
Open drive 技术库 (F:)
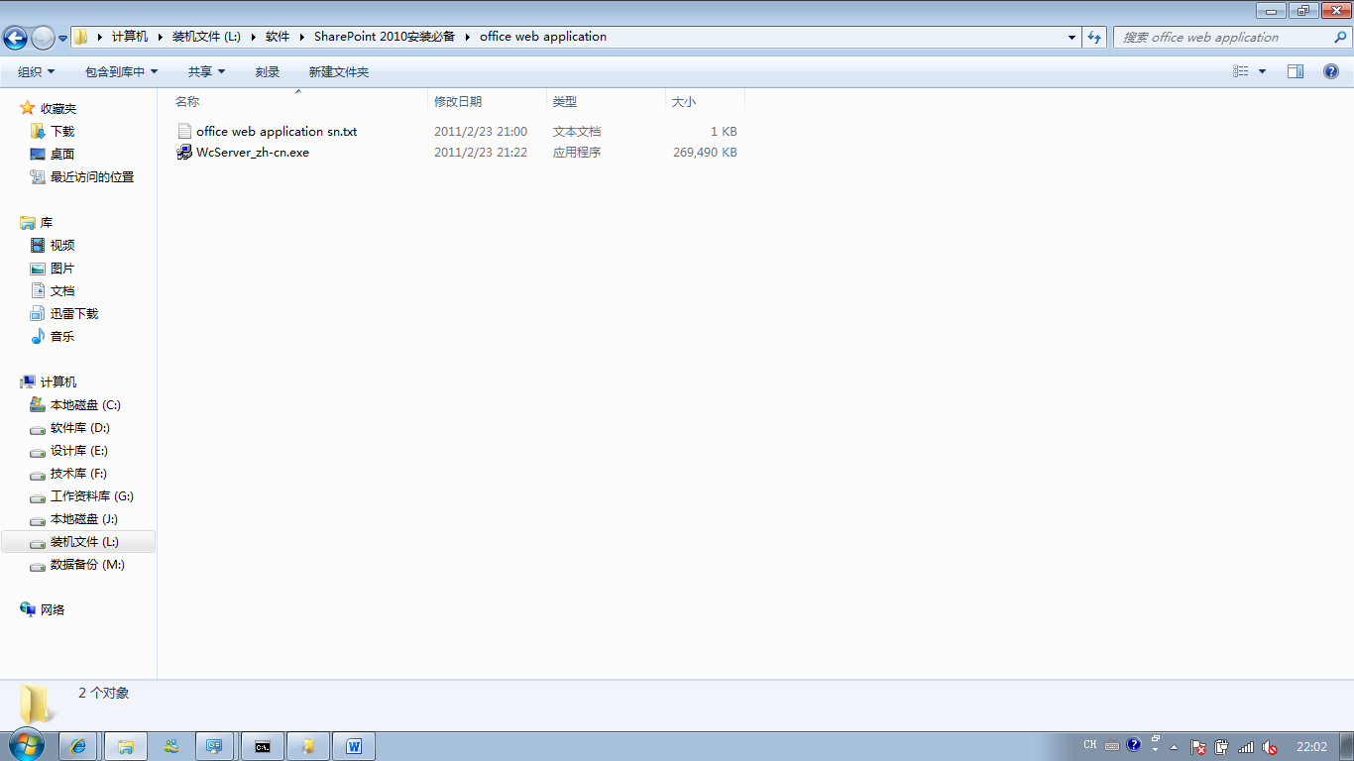click(78, 473)
